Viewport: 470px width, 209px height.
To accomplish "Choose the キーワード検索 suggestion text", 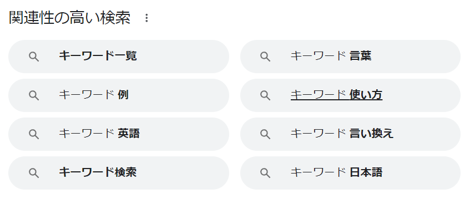I will coord(98,172).
